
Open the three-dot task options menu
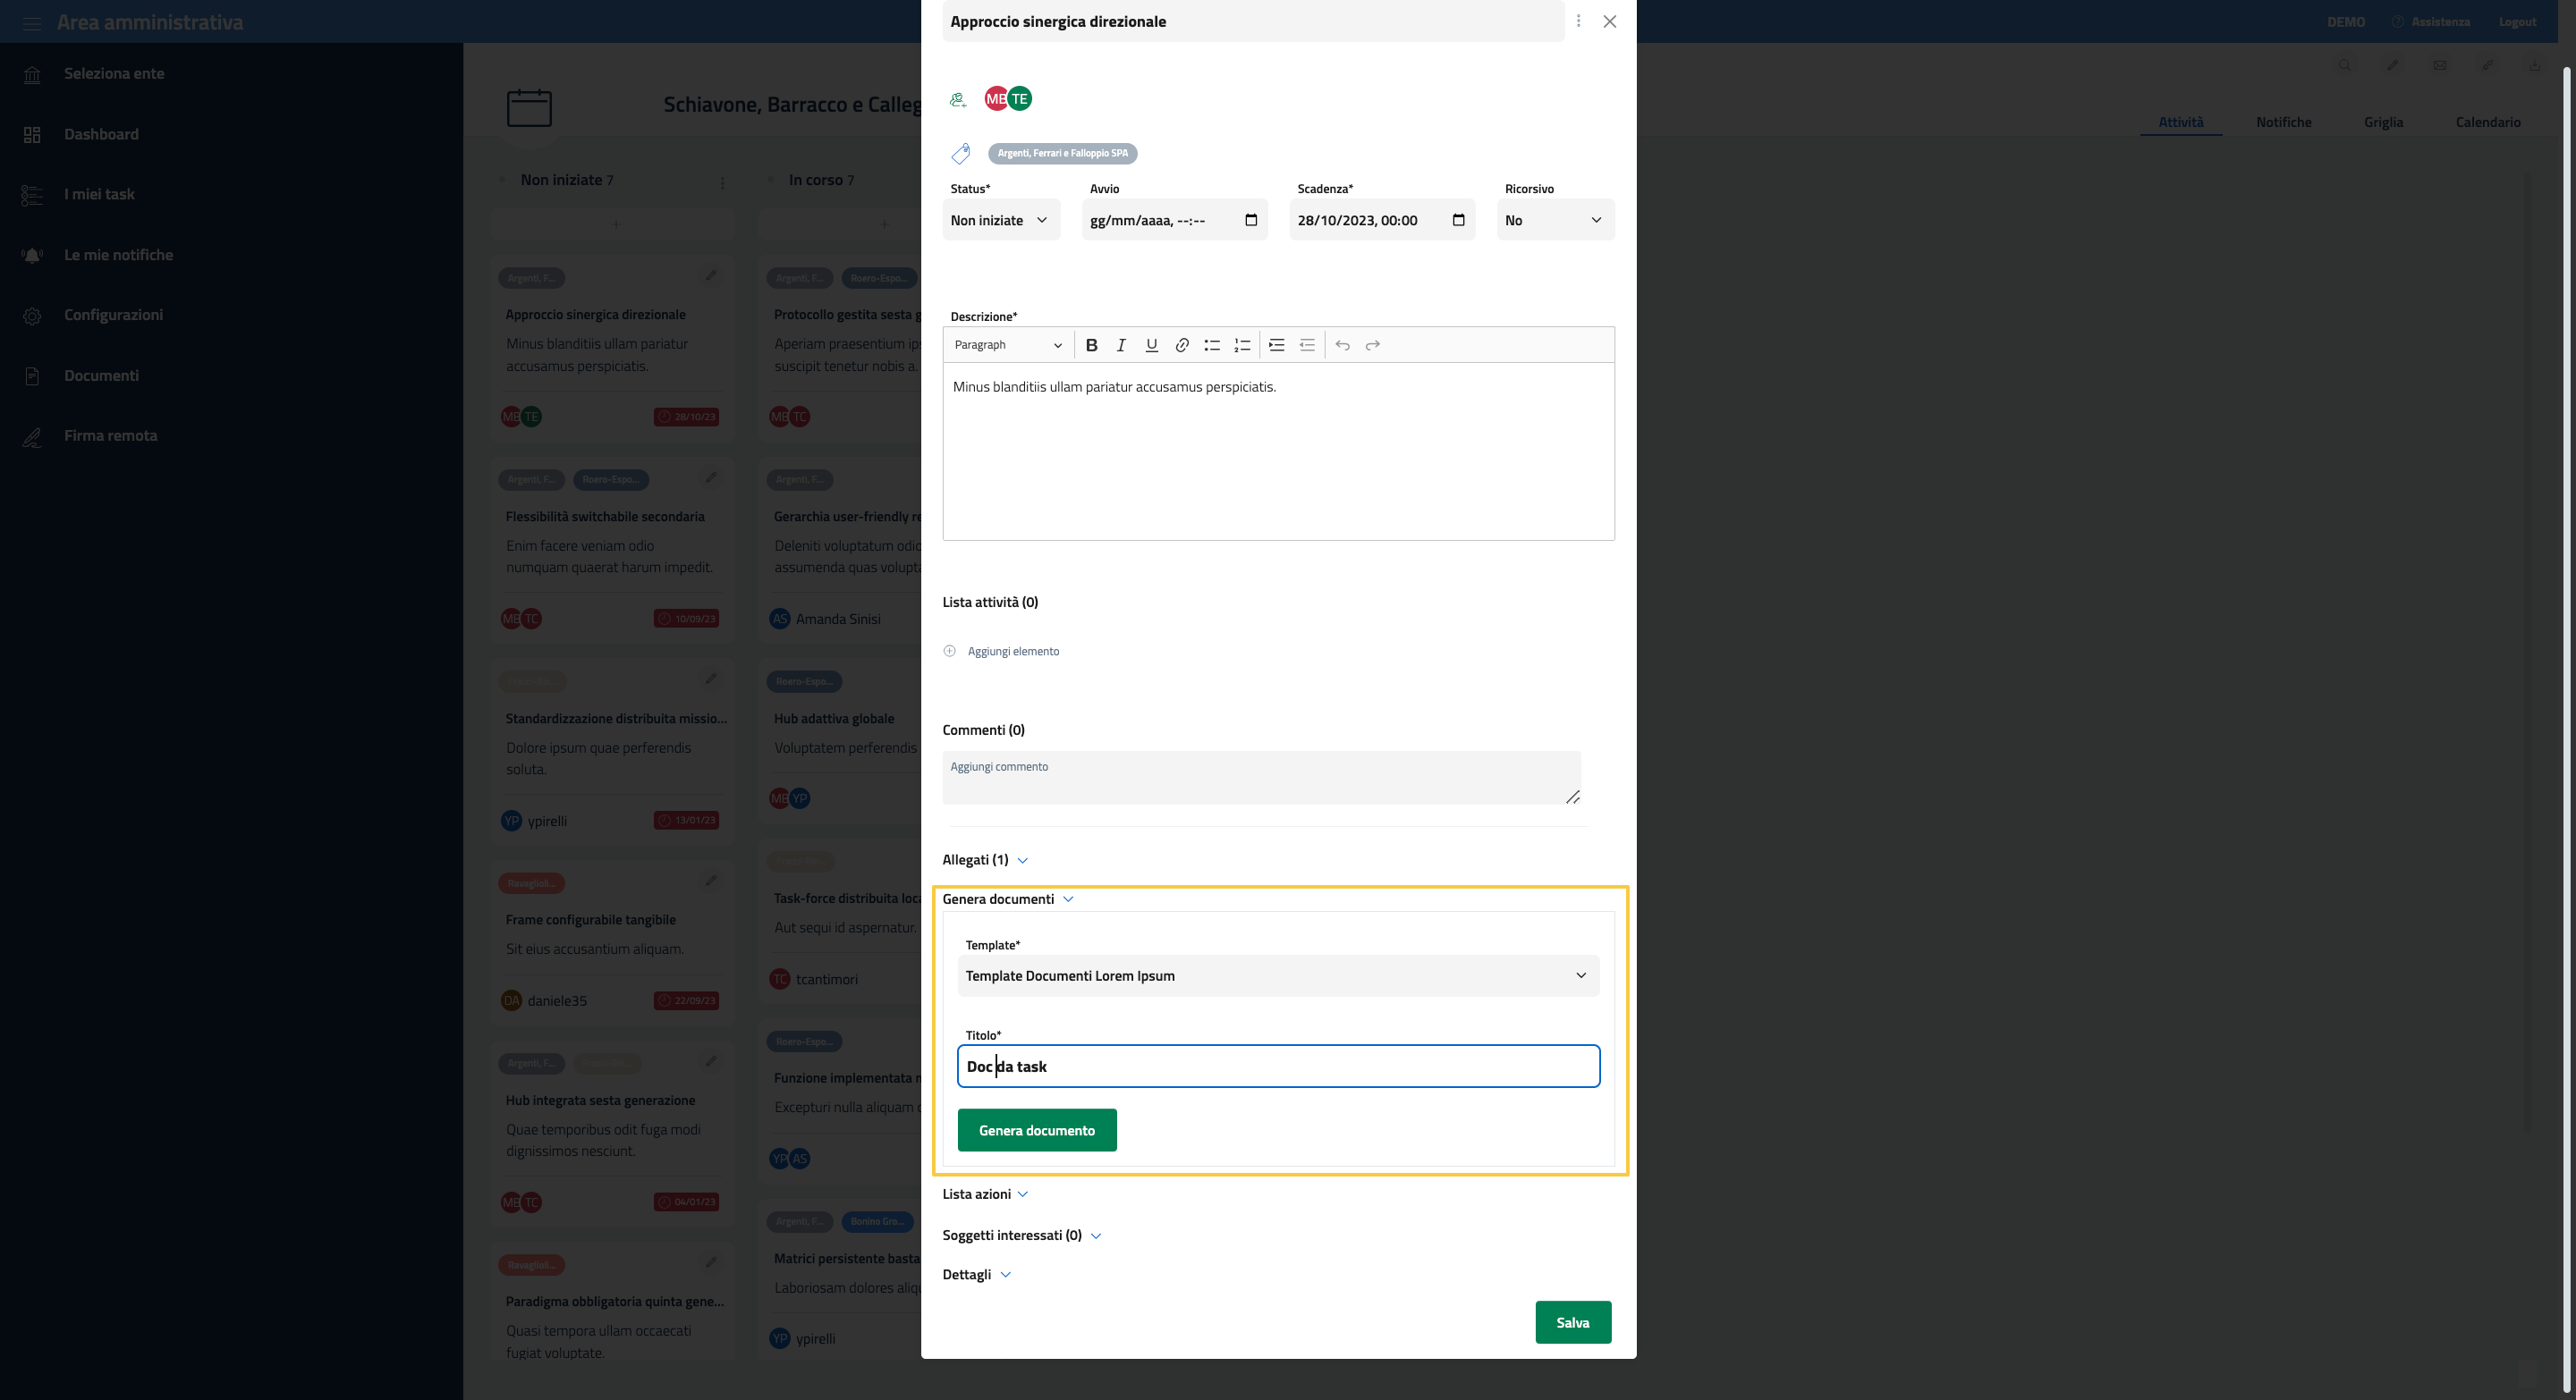click(1578, 21)
